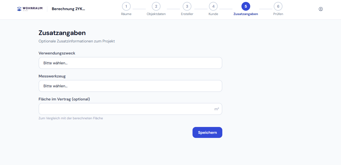Go to step 1 circle Räume
The image size is (341, 165).
(126, 6)
